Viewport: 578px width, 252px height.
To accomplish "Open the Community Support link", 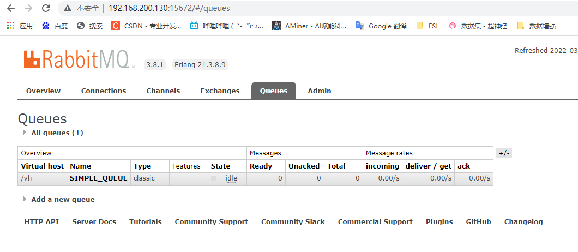I will pos(211,222).
